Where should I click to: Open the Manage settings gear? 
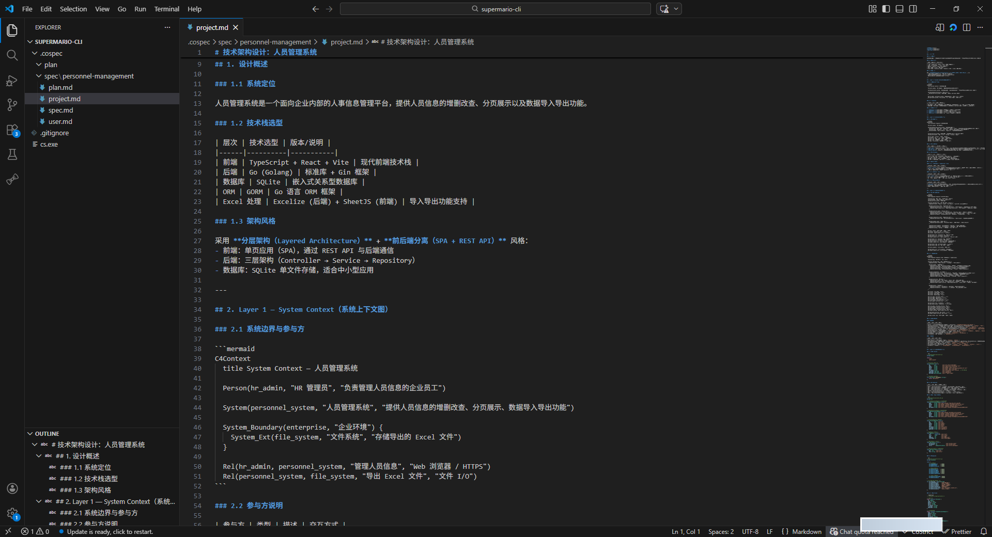click(x=12, y=513)
